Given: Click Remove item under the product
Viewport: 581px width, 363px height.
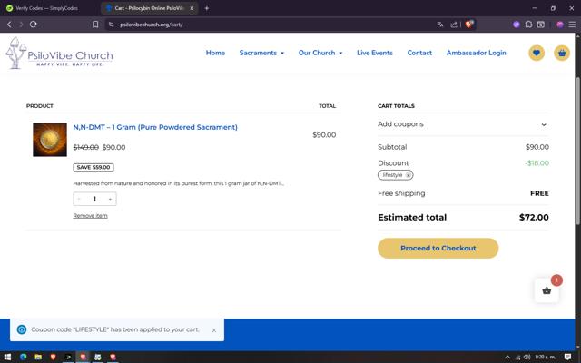Looking at the screenshot, I should click(90, 216).
